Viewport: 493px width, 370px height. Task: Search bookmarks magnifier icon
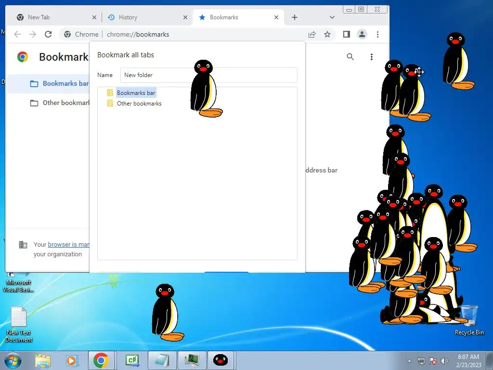pos(350,57)
